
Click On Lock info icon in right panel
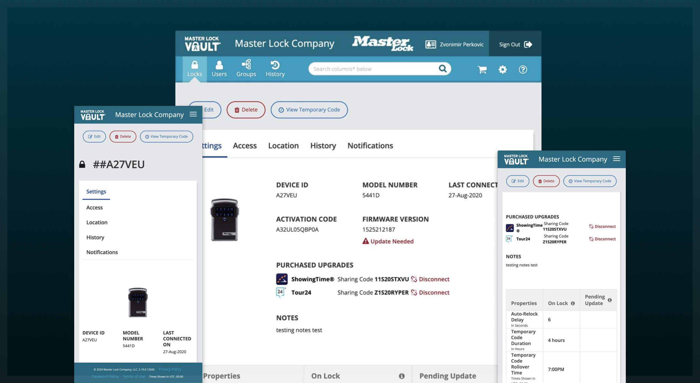[573, 303]
